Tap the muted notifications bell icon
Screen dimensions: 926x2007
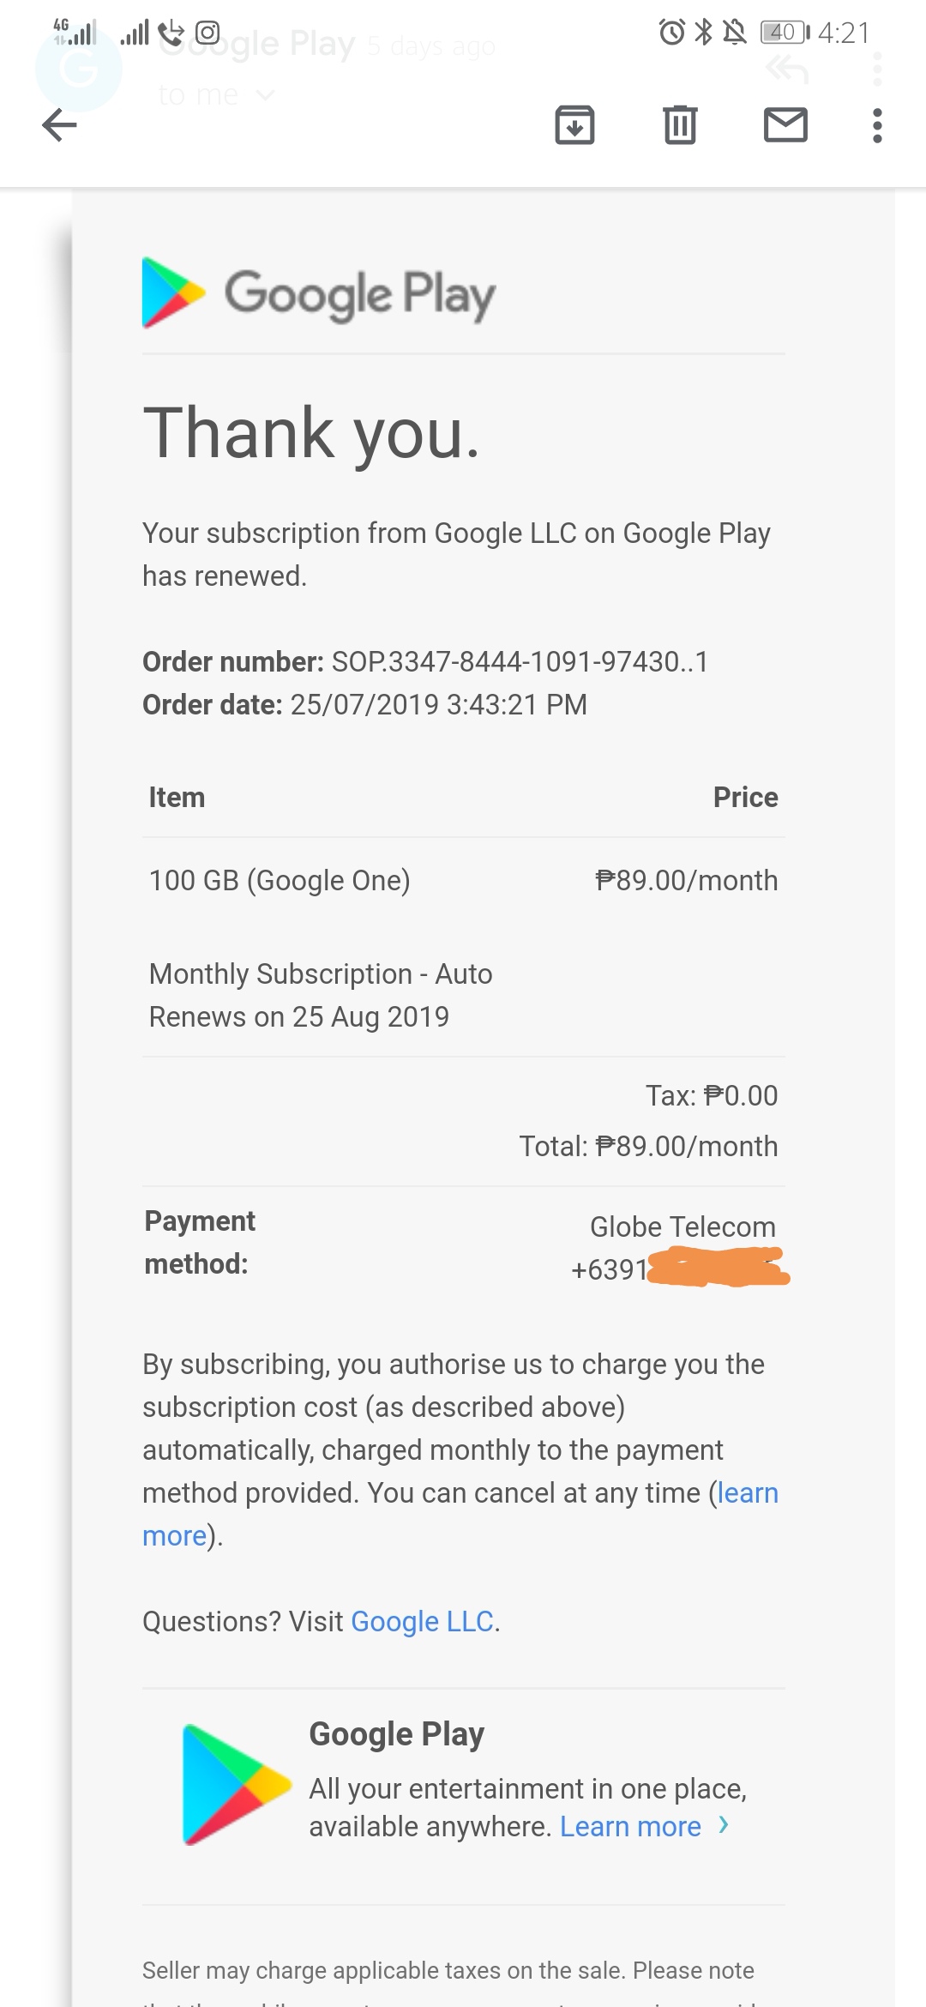tap(734, 33)
